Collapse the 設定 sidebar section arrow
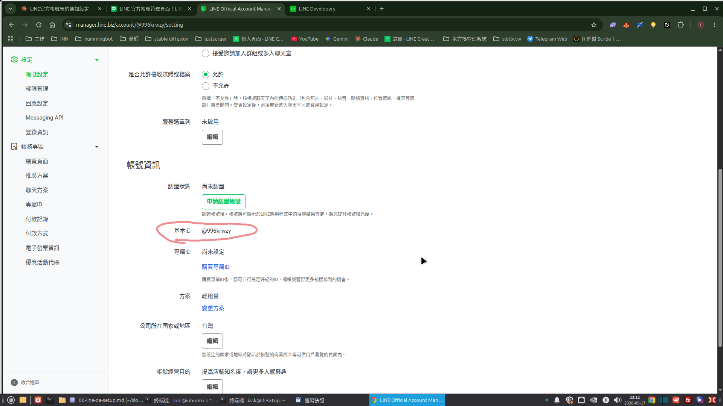Viewport: 723px width, 406px height. pos(97,60)
